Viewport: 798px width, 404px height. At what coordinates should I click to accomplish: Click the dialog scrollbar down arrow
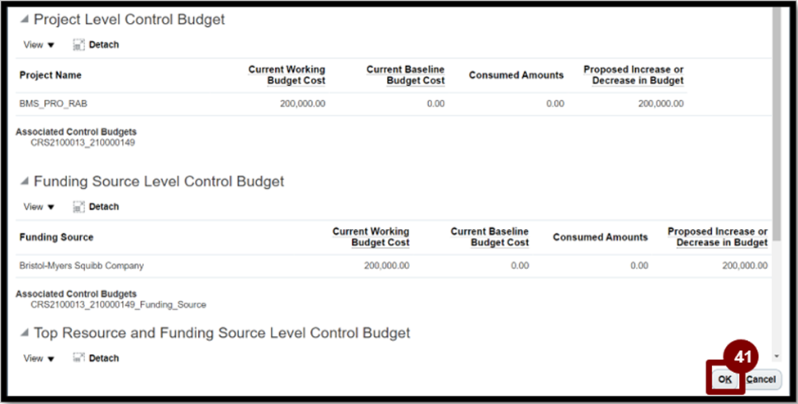click(777, 357)
